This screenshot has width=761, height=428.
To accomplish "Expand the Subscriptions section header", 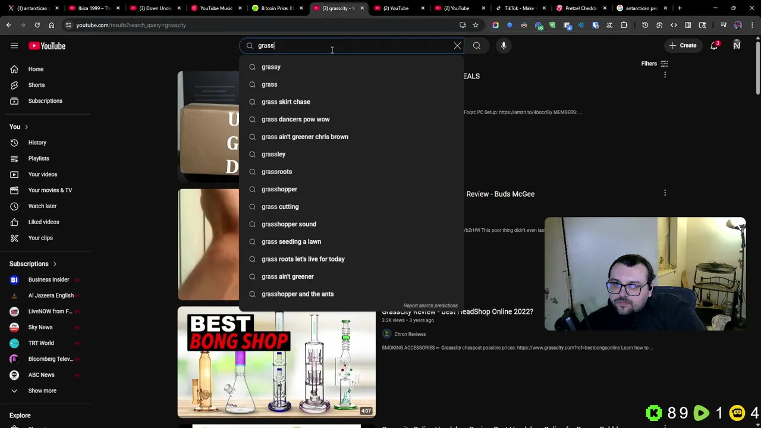I will click(33, 264).
